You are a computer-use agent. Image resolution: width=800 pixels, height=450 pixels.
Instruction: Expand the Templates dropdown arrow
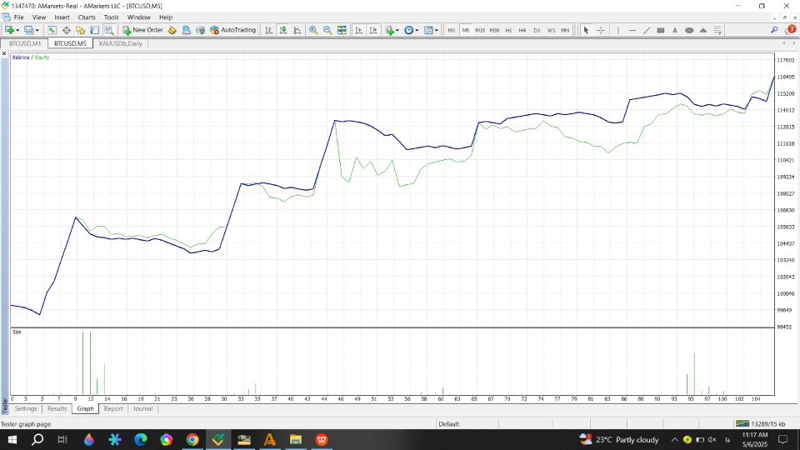pos(437,31)
